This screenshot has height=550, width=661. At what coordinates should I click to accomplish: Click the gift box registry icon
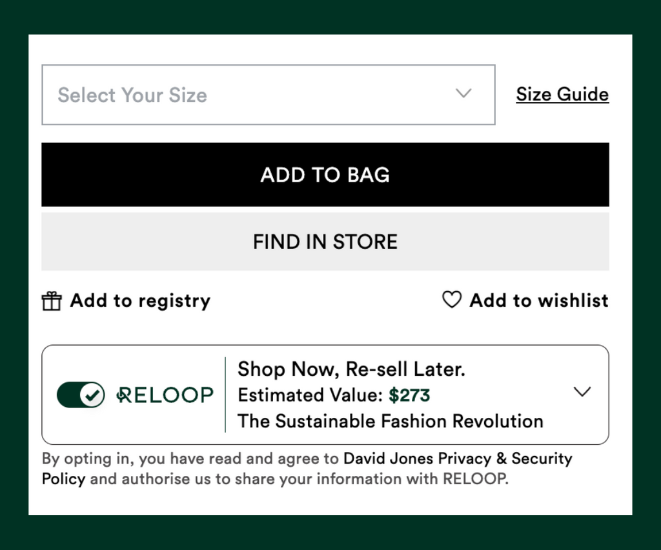(x=52, y=301)
